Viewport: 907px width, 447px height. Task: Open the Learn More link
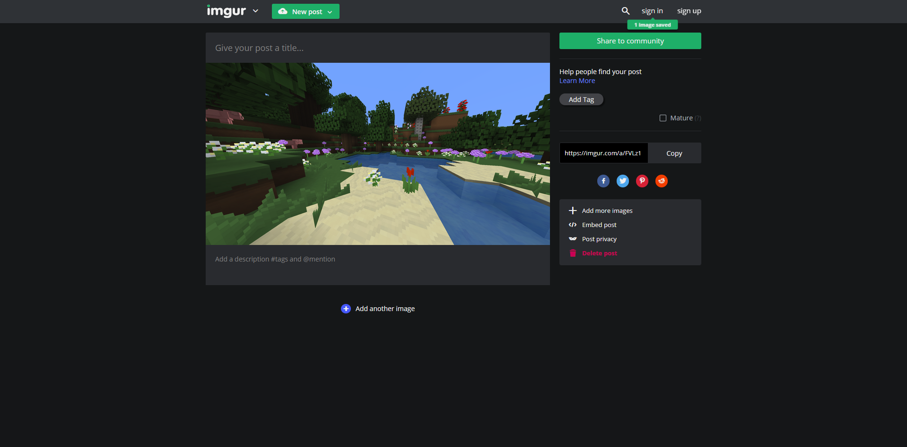[577, 81]
